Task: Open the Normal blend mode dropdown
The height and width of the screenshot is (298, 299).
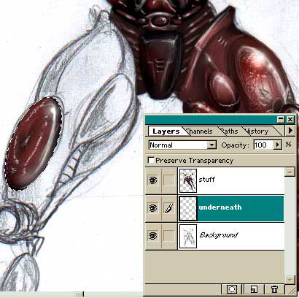Action: 182,145
